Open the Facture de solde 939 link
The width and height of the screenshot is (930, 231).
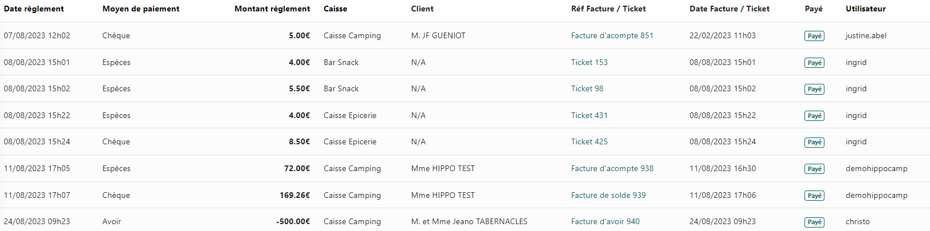(x=608, y=195)
